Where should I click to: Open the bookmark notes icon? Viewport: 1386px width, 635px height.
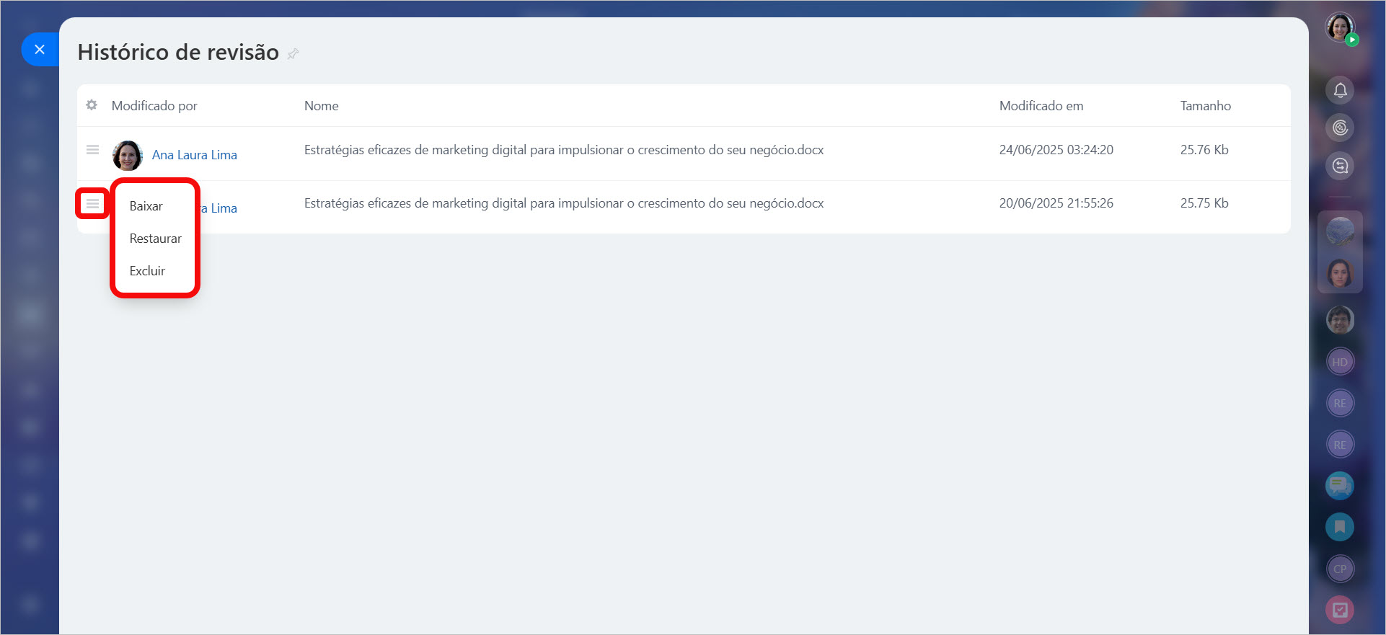1340,527
